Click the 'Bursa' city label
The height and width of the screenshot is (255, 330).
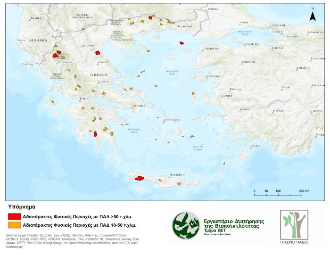tap(278, 48)
